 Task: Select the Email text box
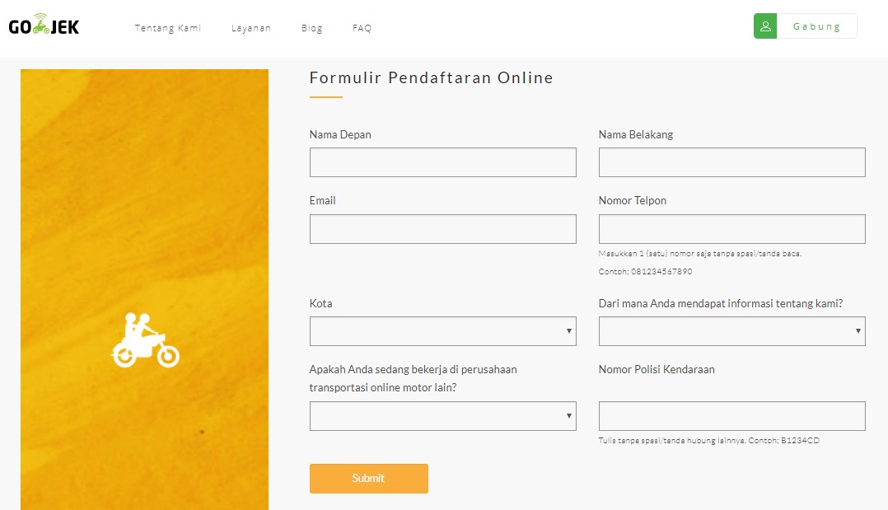coord(442,229)
